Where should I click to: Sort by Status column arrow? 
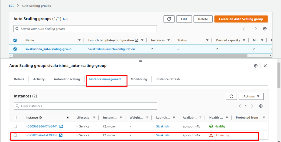207,40
